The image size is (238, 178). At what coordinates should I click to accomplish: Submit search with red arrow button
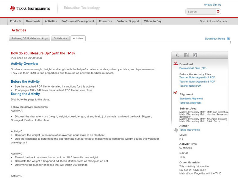tap(218, 11)
